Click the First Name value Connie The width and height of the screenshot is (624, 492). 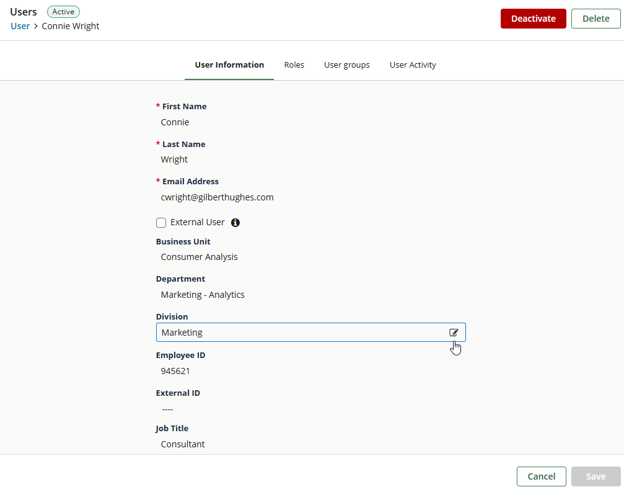[x=175, y=122]
